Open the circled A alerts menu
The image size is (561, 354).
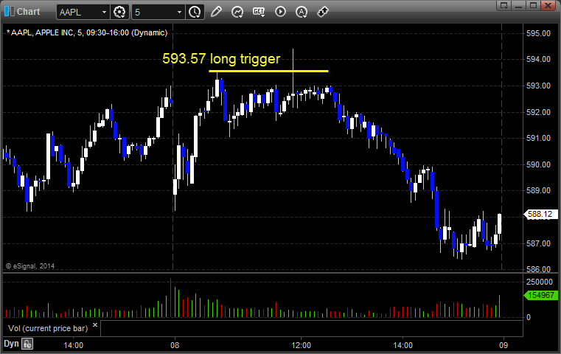(302, 12)
